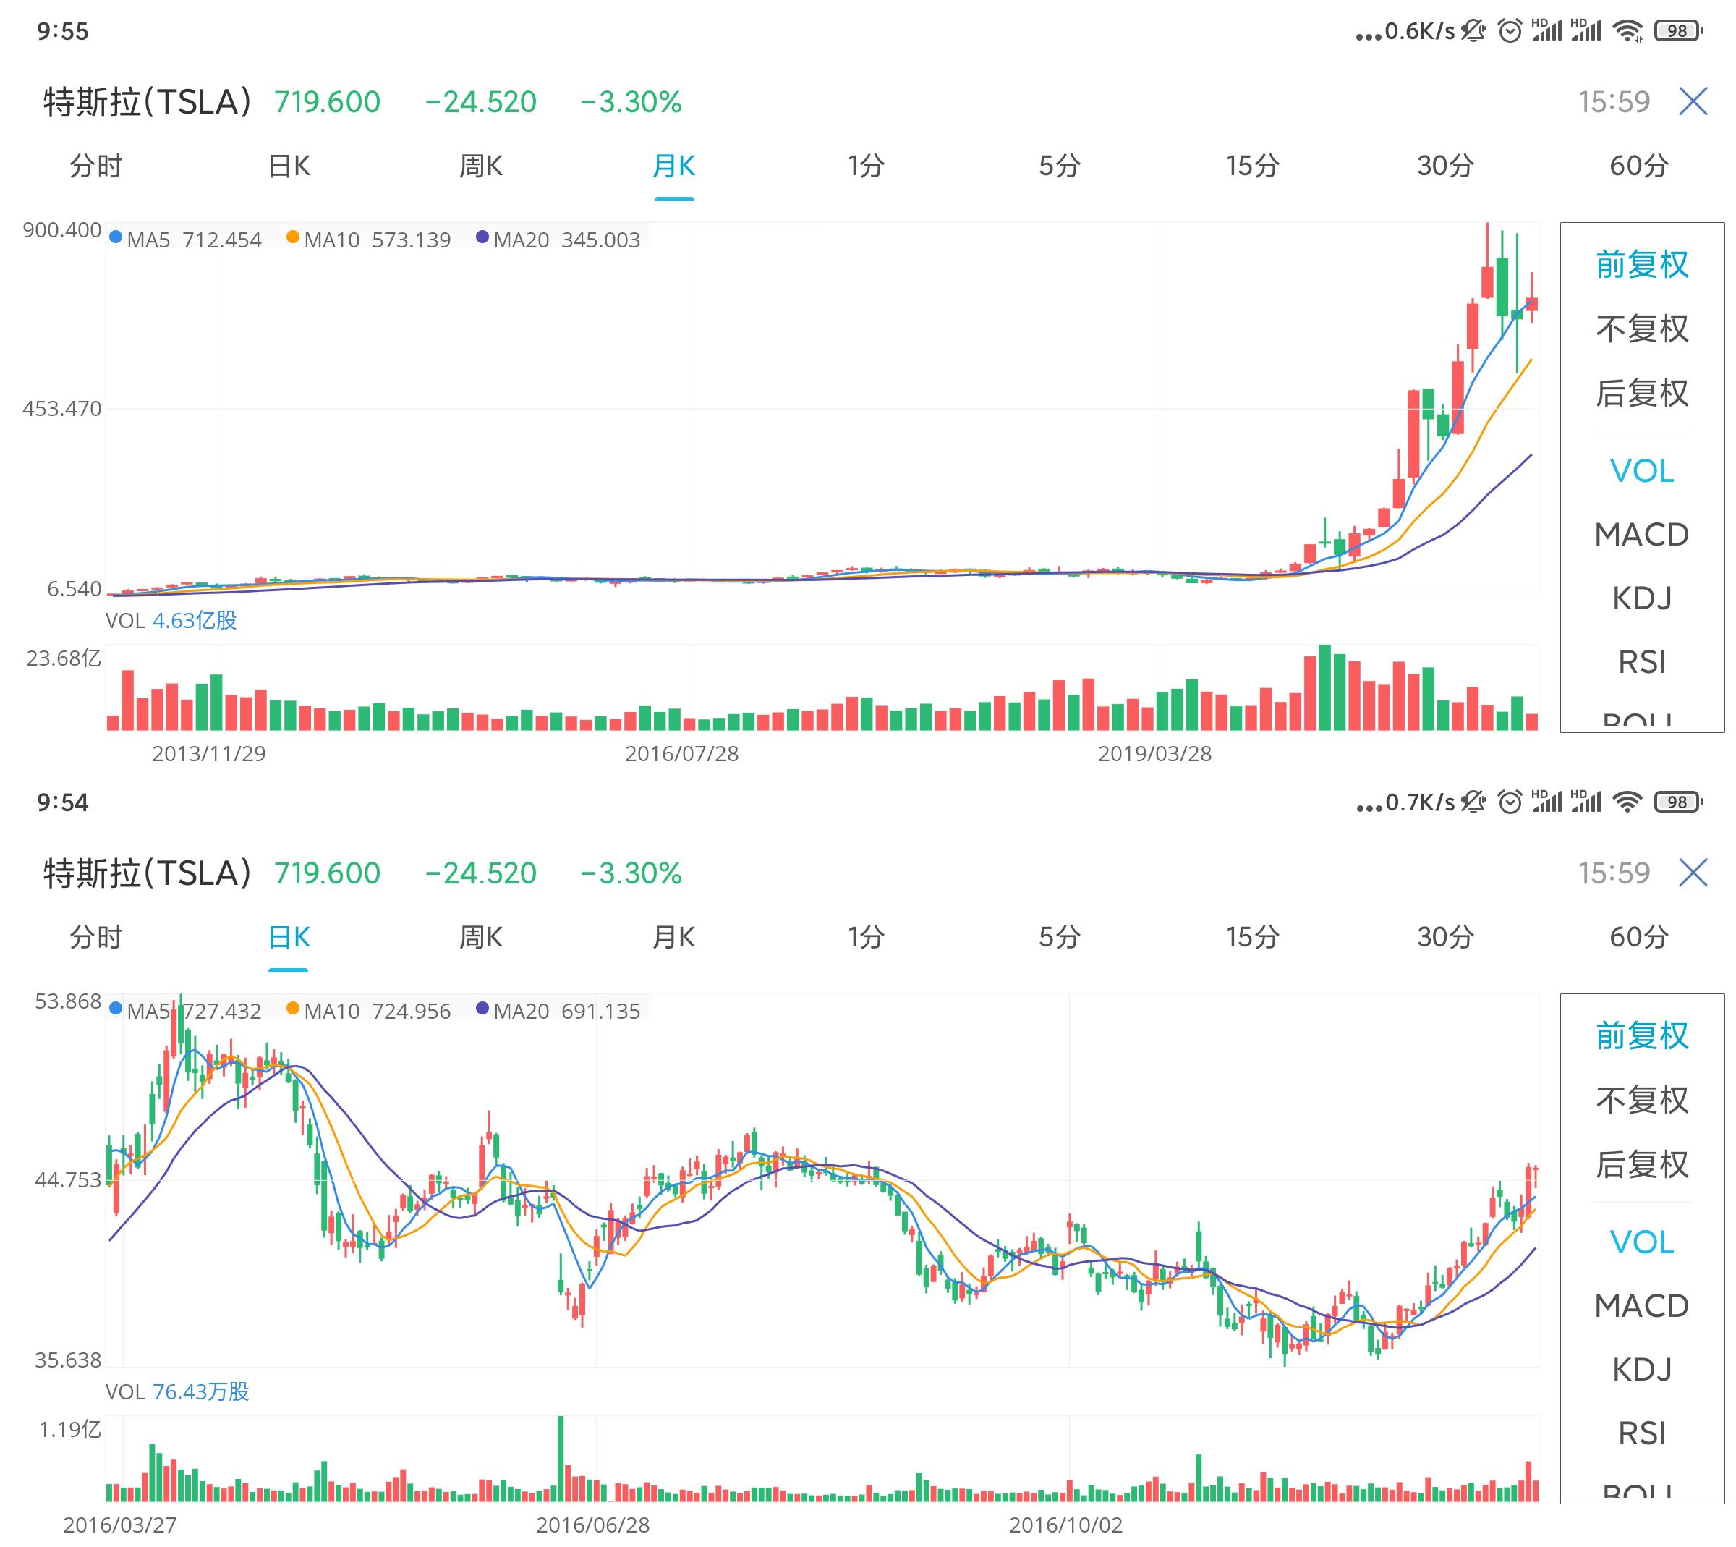Tap the alarm clock icon in top status bar
The image size is (1736, 1547).
1509,31
